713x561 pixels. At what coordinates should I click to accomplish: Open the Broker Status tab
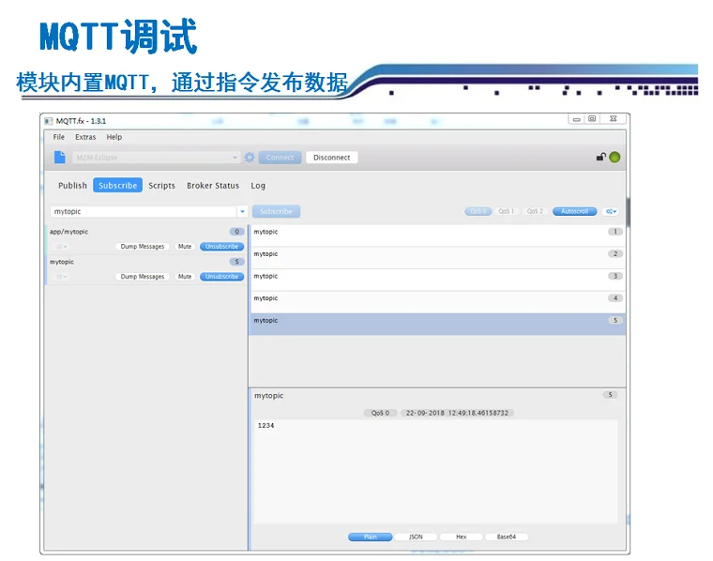pyautogui.click(x=213, y=186)
